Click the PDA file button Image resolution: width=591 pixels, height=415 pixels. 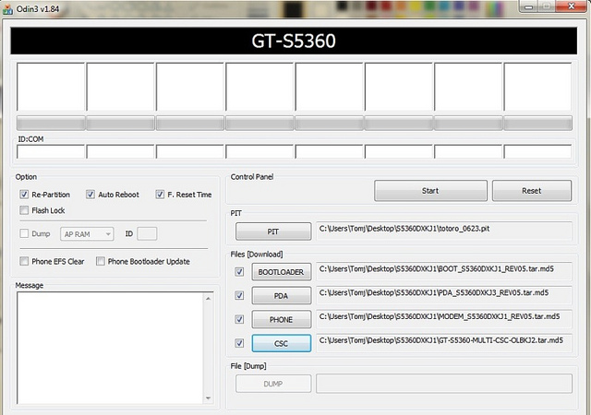tap(281, 296)
